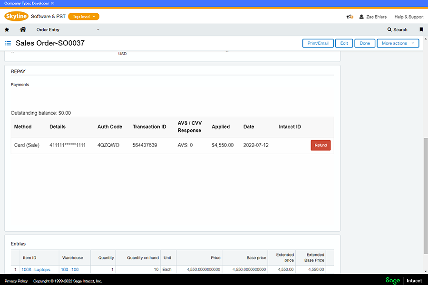This screenshot has width=428, height=285.
Task: Open item link 1008--Laptops
Action: (x=36, y=270)
